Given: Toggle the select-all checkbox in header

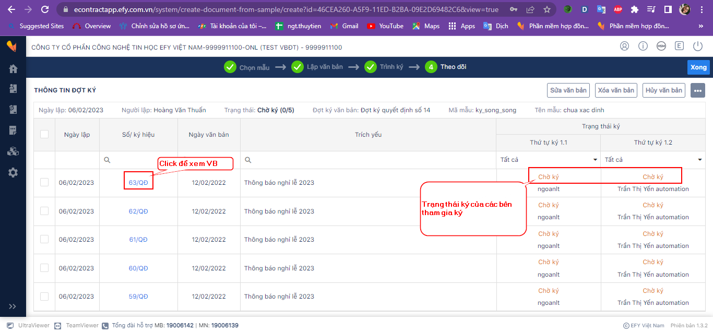Looking at the screenshot, I should coord(44,134).
